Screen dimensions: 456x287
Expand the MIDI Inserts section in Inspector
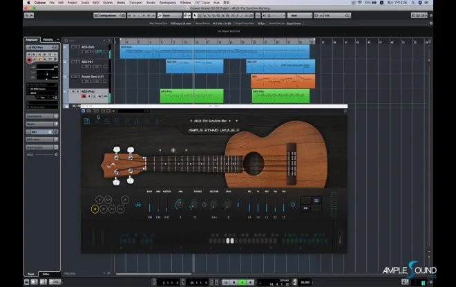click(42, 140)
